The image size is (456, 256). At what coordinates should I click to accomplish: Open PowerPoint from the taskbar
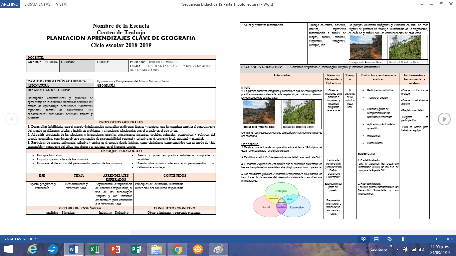115,249
